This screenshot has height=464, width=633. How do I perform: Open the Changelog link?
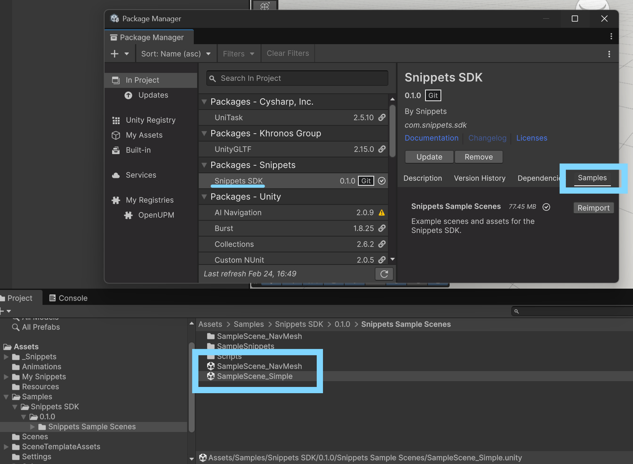(x=487, y=138)
